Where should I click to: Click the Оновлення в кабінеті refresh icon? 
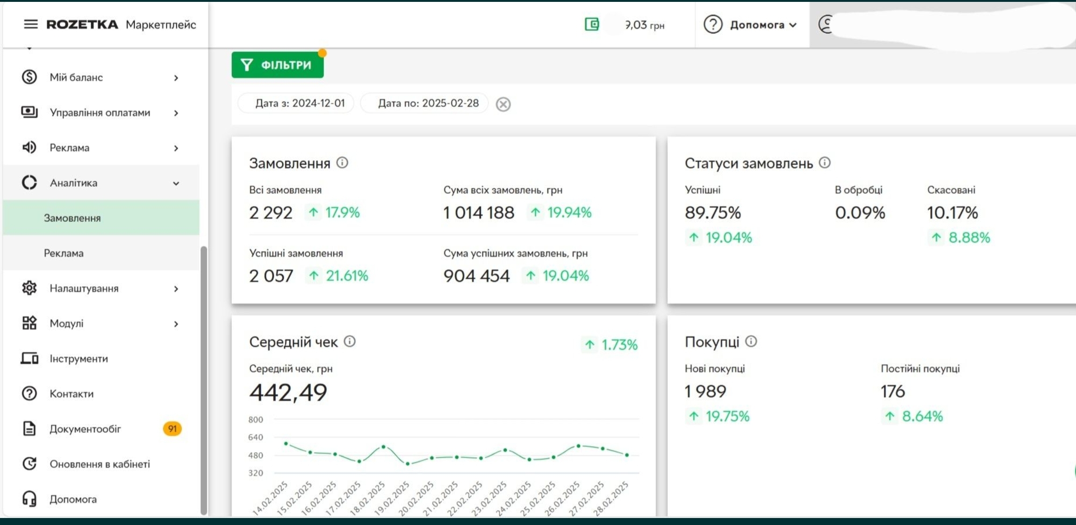point(29,464)
